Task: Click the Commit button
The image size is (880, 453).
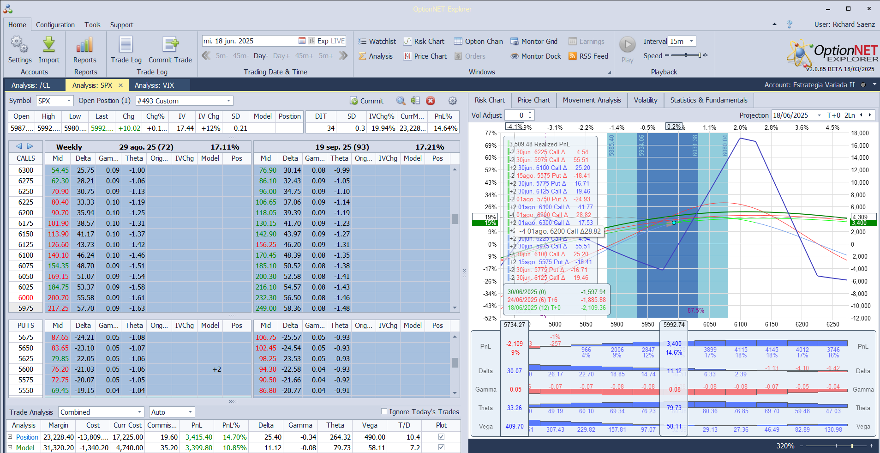Action: 367,101
